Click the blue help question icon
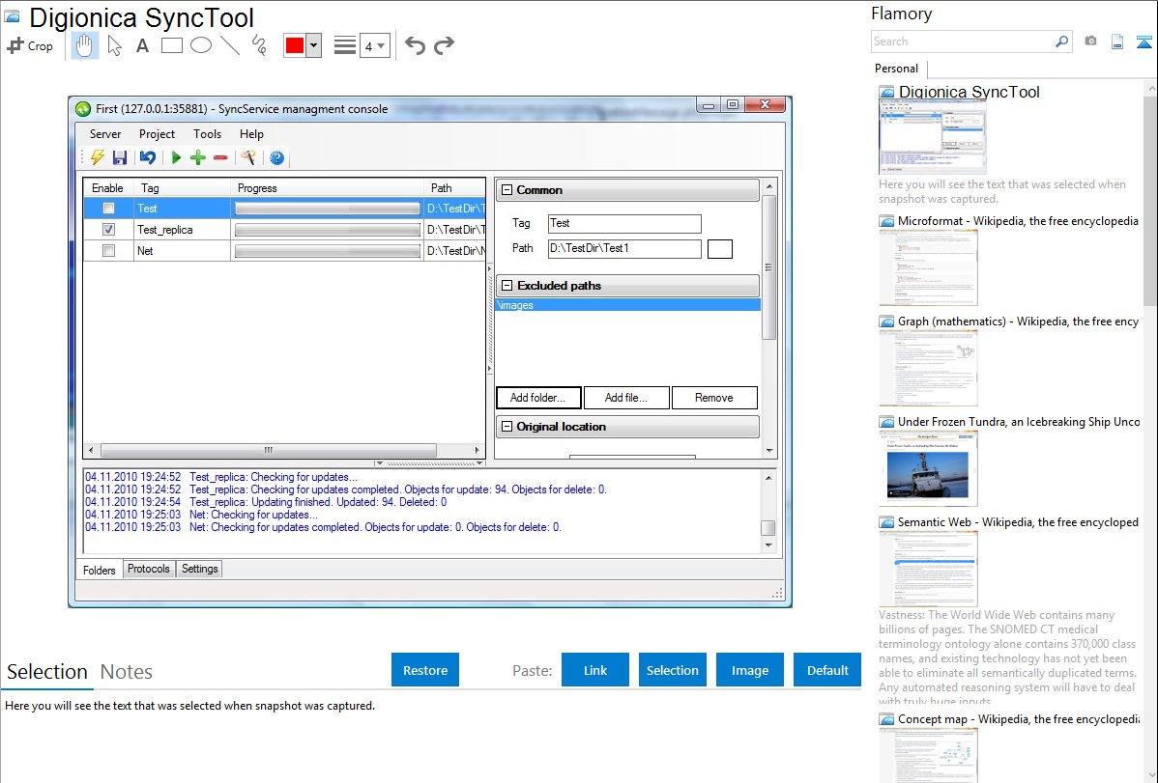Screen dimensions: 1158x783 click(277, 157)
